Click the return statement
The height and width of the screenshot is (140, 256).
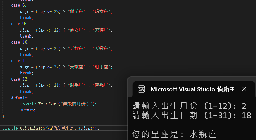click(28, 110)
